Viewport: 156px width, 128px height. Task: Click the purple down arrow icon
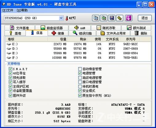coord(129,18)
